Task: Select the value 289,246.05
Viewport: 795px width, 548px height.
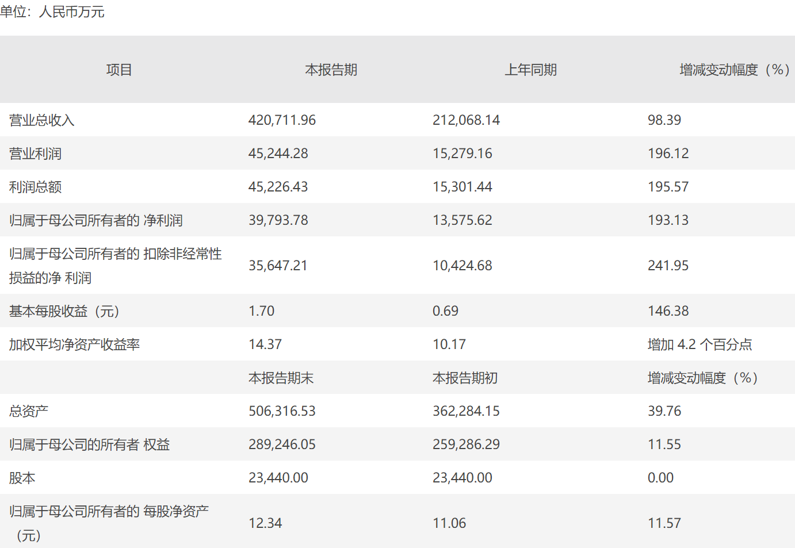Action: click(x=282, y=444)
